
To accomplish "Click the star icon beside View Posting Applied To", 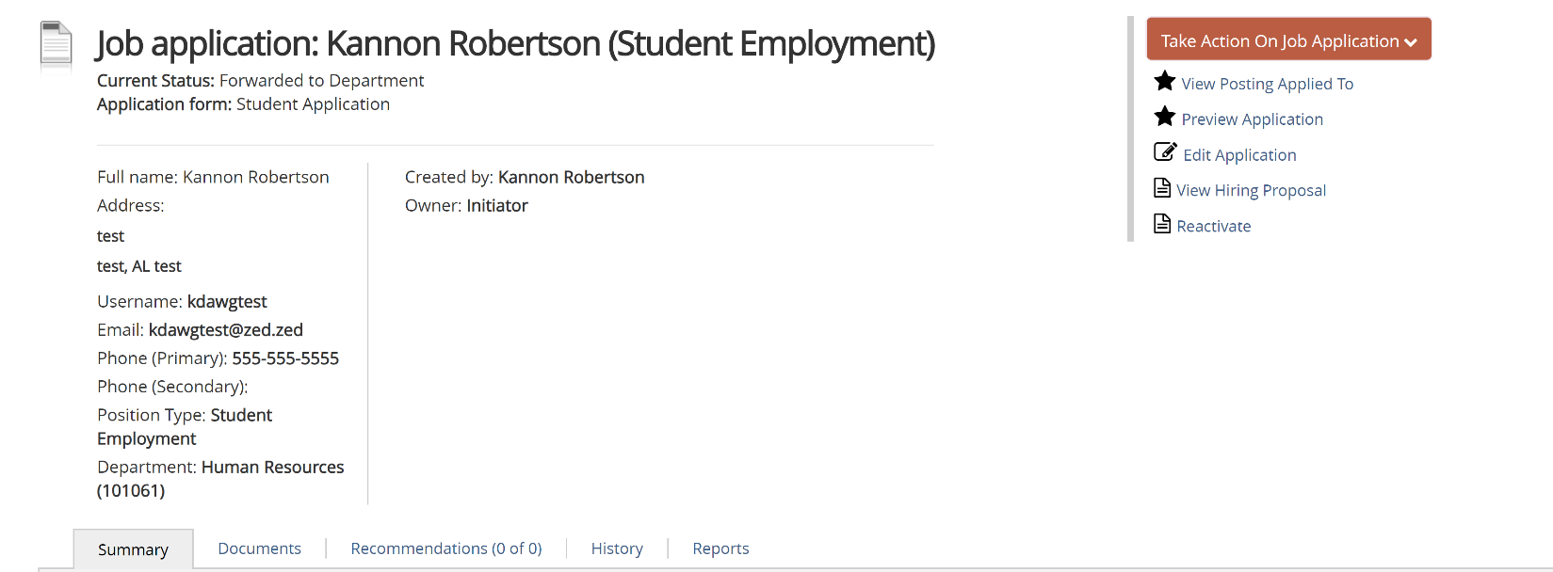I will [x=1165, y=82].
